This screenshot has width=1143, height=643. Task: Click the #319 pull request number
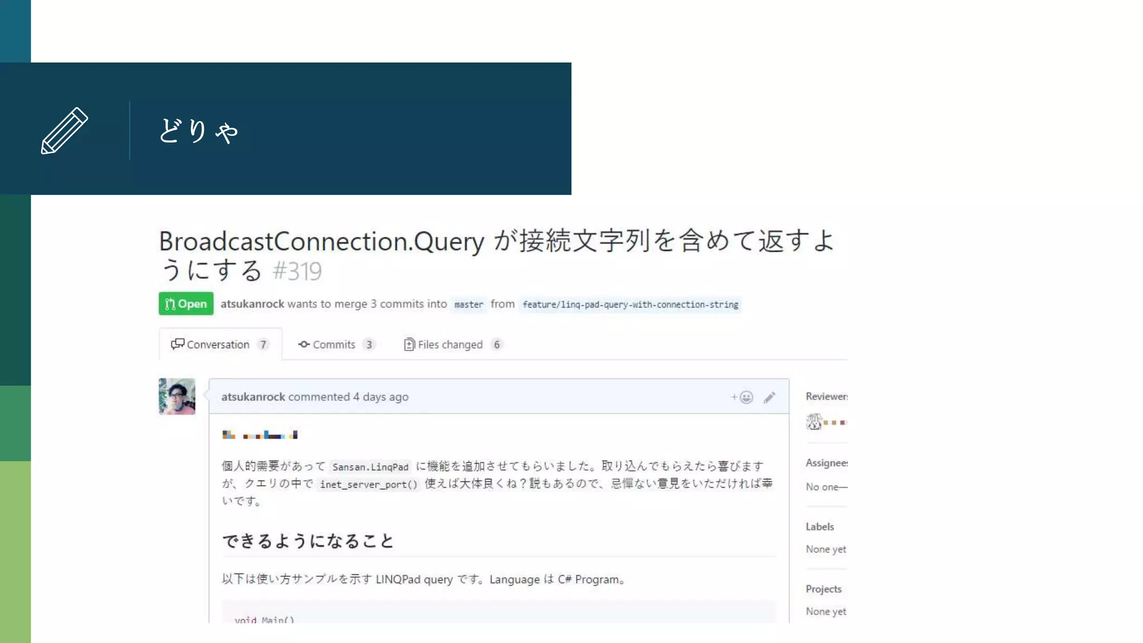(x=297, y=272)
